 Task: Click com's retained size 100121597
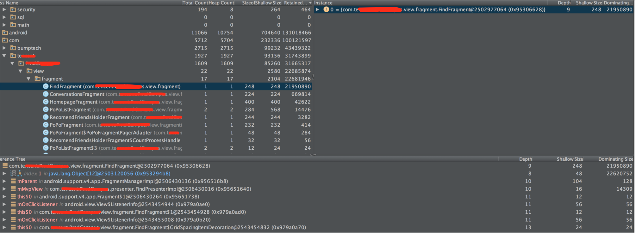[x=297, y=40]
